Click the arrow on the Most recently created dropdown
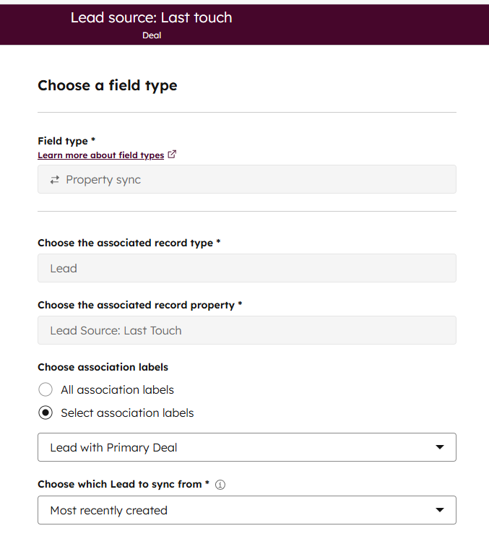The height and width of the screenshot is (557, 489). 440,510
